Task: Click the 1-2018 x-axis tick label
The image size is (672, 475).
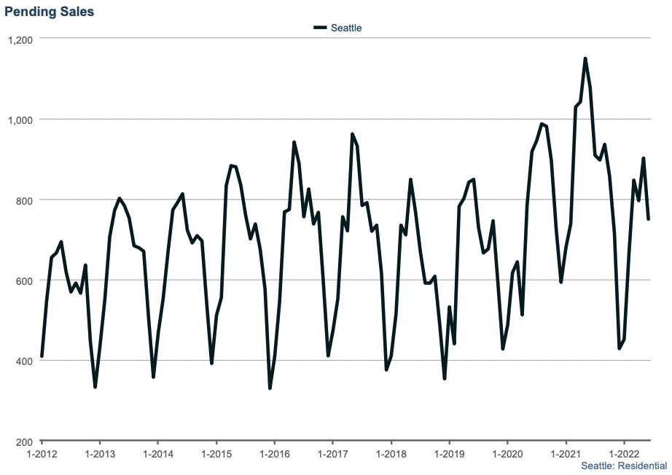Action: coord(391,453)
